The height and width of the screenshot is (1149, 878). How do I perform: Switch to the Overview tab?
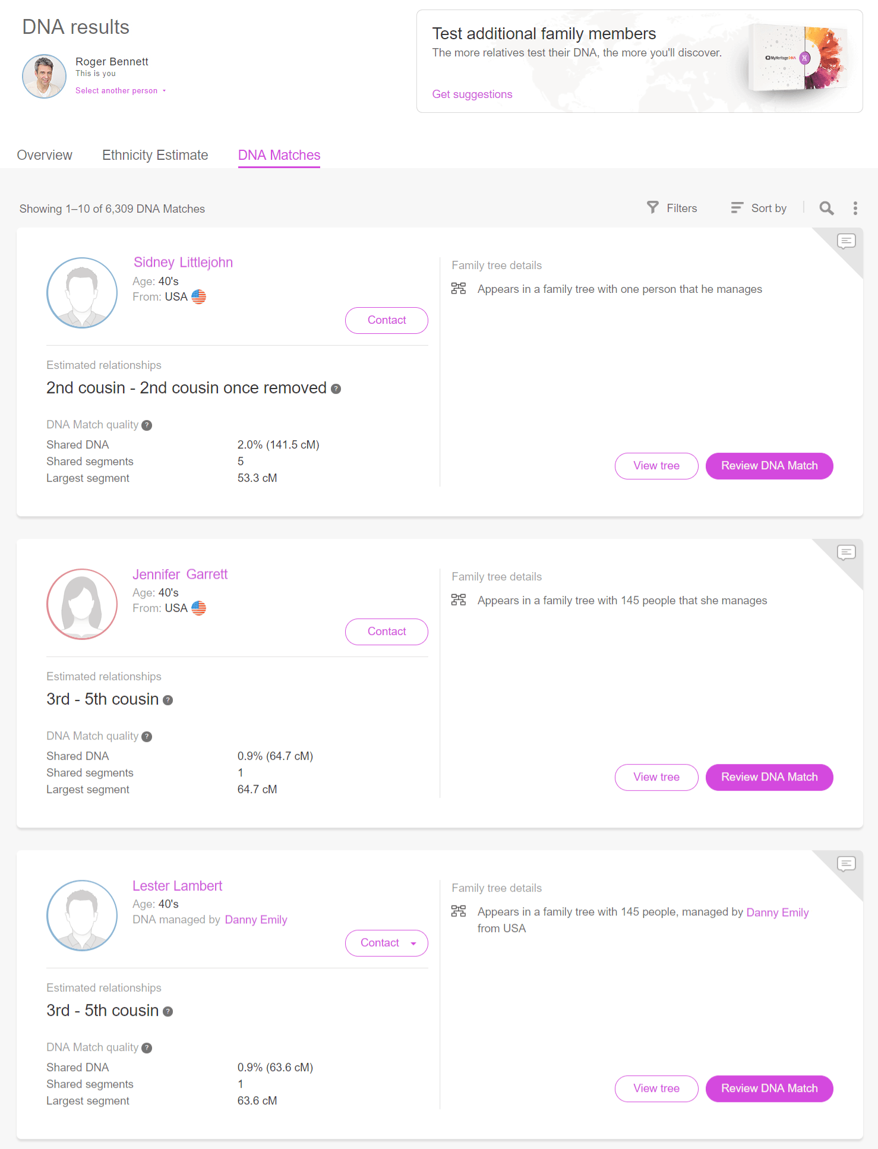click(45, 155)
